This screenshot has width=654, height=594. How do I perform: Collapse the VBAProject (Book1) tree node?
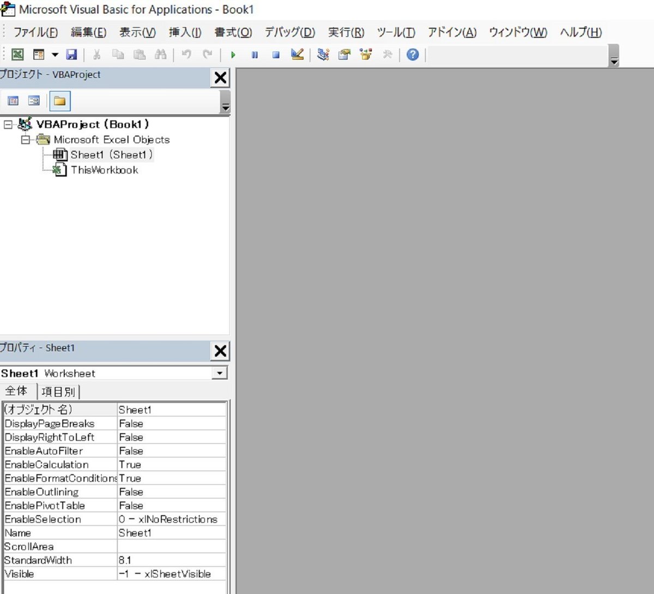[x=8, y=125]
